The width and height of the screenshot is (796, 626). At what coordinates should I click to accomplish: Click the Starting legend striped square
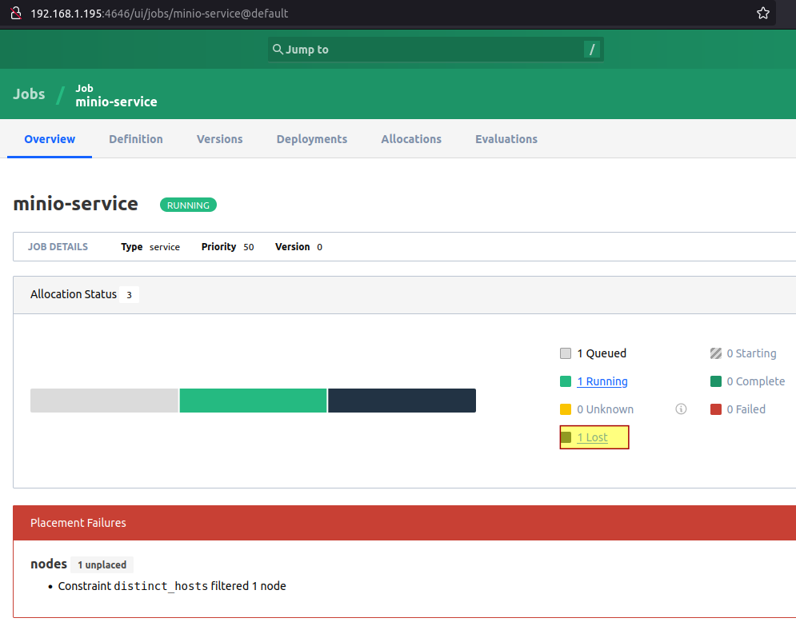pyautogui.click(x=716, y=353)
